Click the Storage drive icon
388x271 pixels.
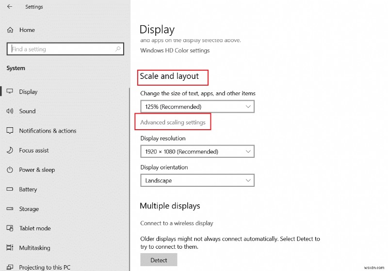pos(10,209)
